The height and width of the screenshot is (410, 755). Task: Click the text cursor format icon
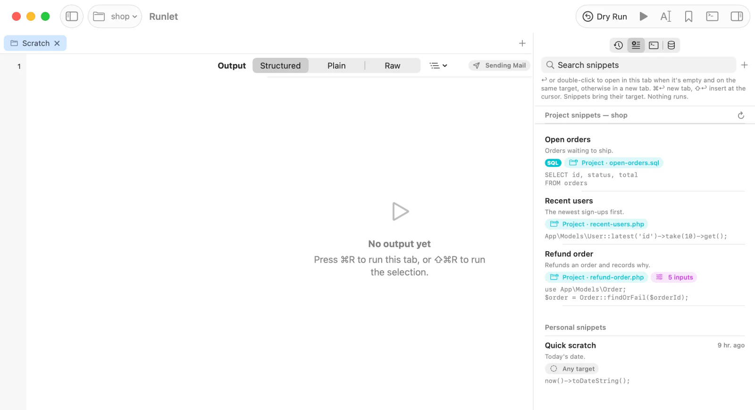tap(666, 16)
